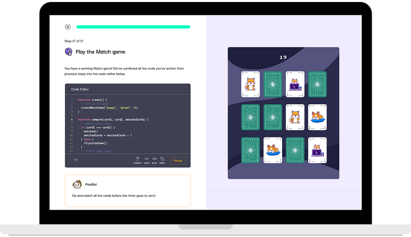Toggle the heart reaction below the code editor
411x237 pixels.
pos(75,160)
